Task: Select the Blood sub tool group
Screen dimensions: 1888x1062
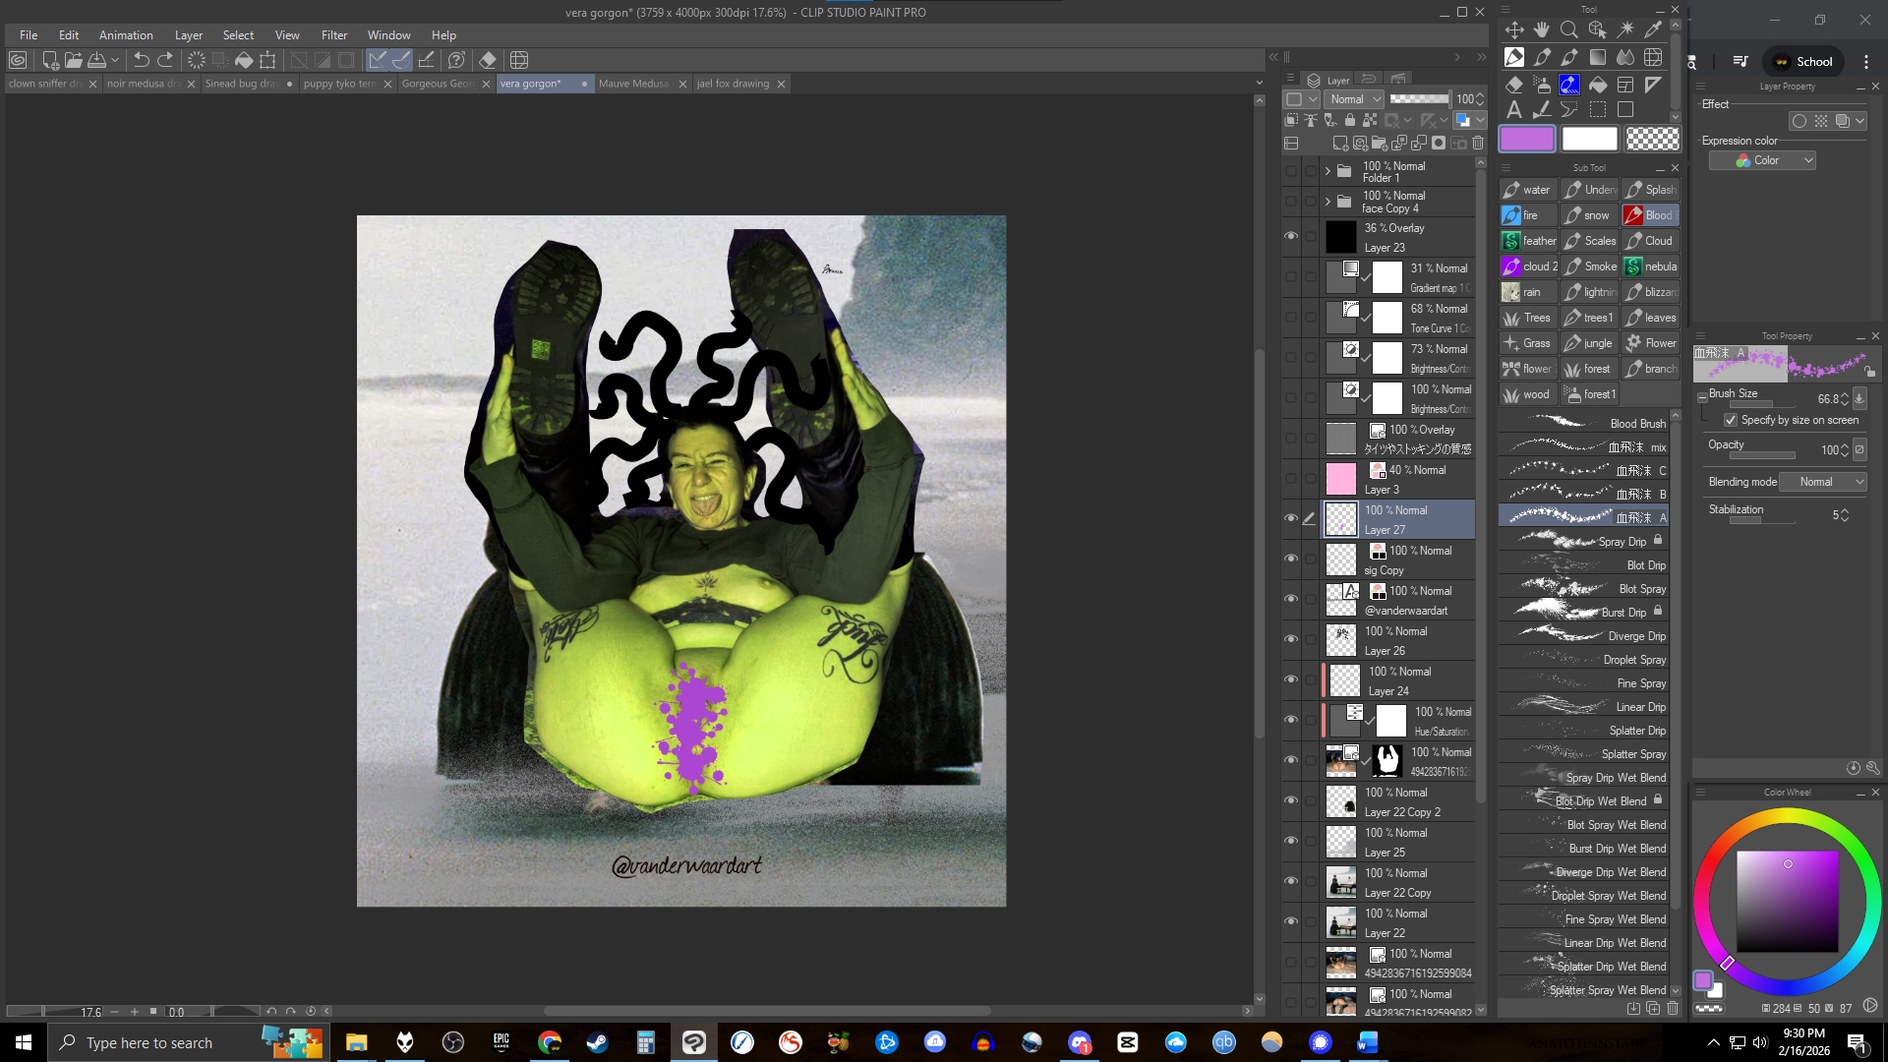Action: click(x=1650, y=215)
